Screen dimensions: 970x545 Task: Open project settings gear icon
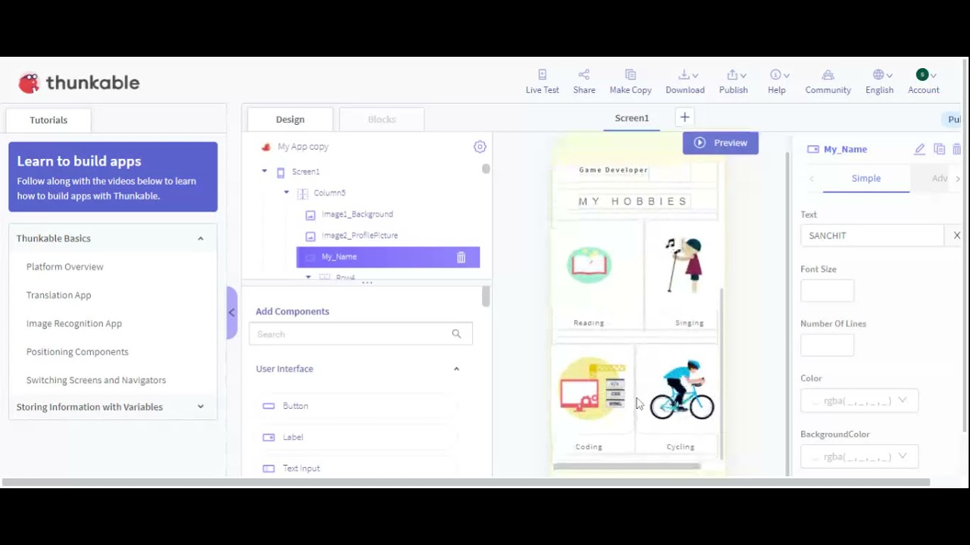(x=480, y=147)
